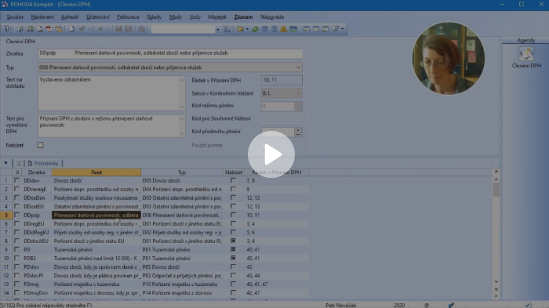The image size is (549, 308).
Task: Open the toolbar search combo box arrow
Action: tap(218, 30)
